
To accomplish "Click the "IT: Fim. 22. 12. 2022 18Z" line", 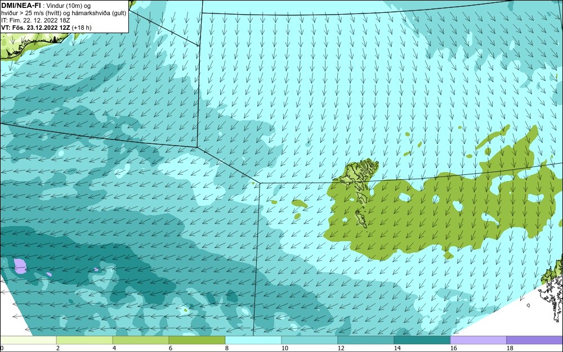I will 35,20.
